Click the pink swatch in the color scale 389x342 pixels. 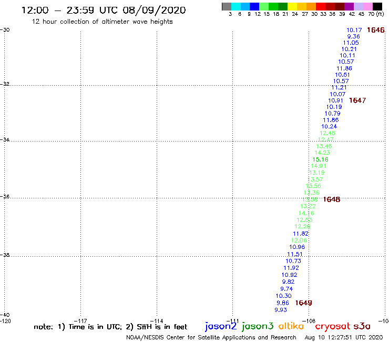point(367,6)
